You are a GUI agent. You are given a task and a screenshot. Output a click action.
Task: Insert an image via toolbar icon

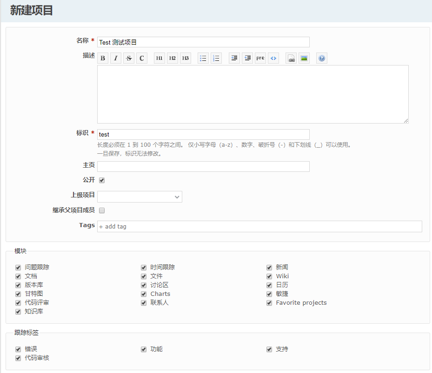304,58
